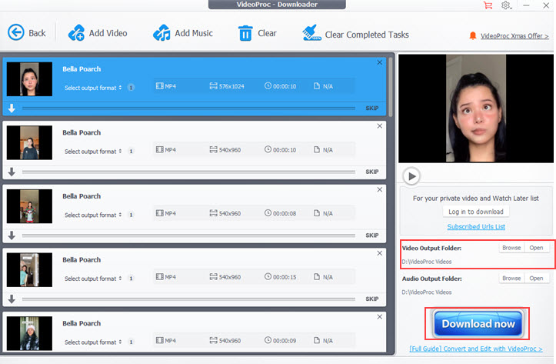Remove the Bella Poarch 00:00:09 task
556x364 pixels.
coord(380,316)
